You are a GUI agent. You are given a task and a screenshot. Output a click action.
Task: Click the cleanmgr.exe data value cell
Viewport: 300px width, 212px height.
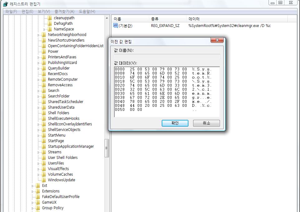(x=229, y=25)
